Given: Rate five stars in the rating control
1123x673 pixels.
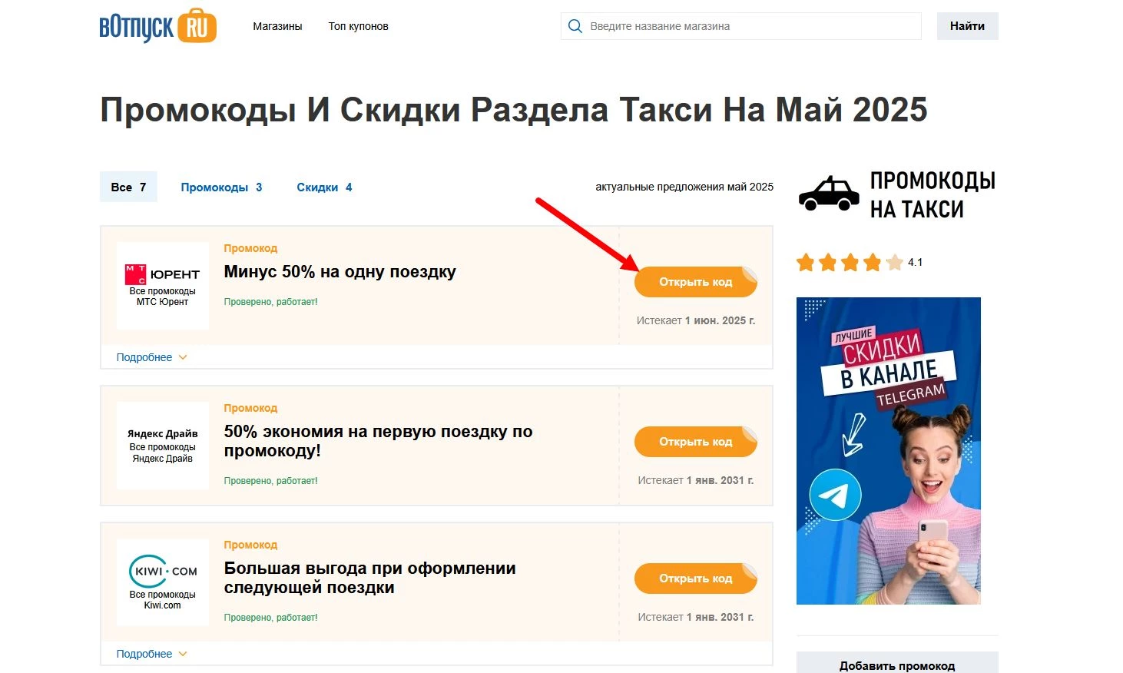Looking at the screenshot, I should pyautogui.click(x=894, y=262).
